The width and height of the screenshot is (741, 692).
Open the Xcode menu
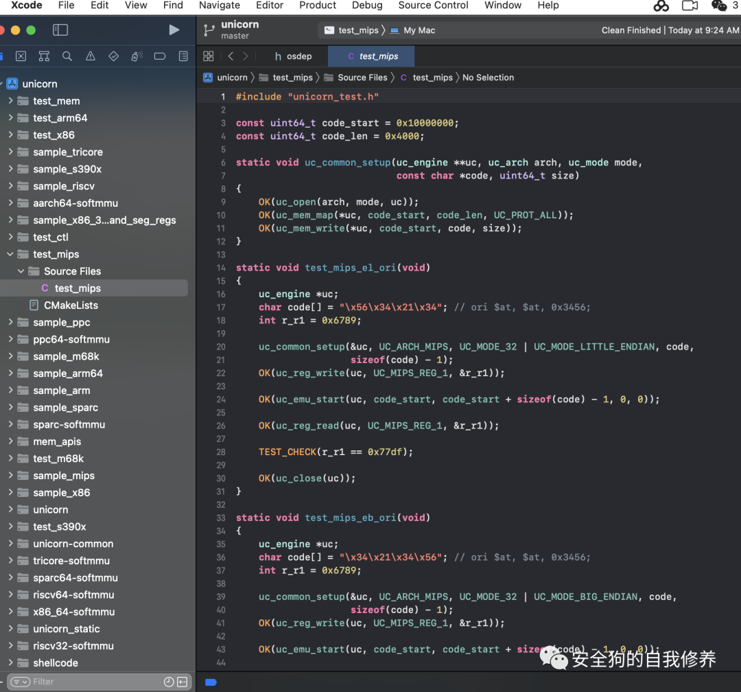(x=27, y=5)
